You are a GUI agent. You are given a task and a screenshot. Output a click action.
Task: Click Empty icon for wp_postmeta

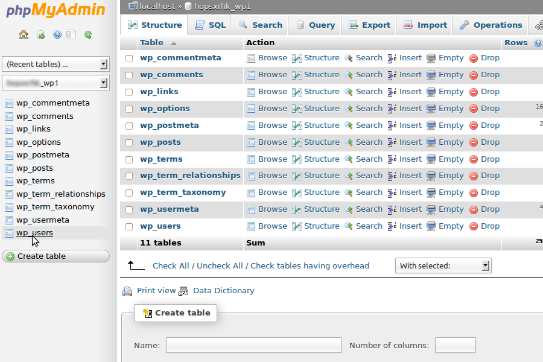(431, 125)
